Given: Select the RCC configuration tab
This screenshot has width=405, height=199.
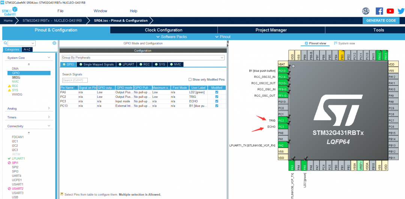Looking at the screenshot, I should pyautogui.click(x=144, y=64).
